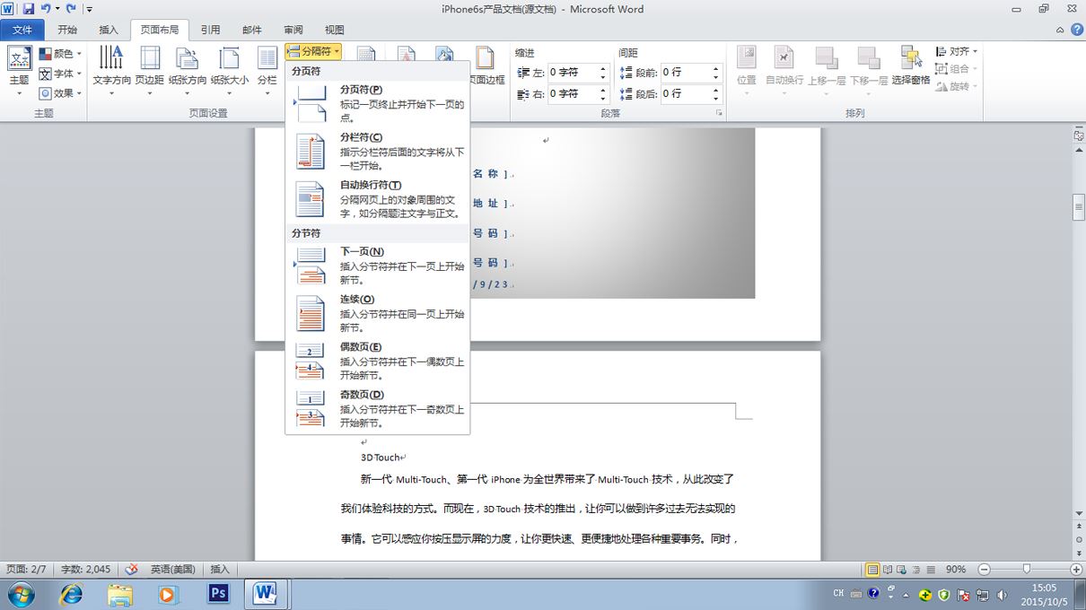Switch to full-screen reading view mode

[x=888, y=570]
